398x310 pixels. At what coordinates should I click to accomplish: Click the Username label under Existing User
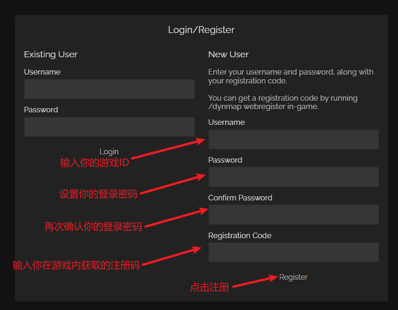pos(42,72)
